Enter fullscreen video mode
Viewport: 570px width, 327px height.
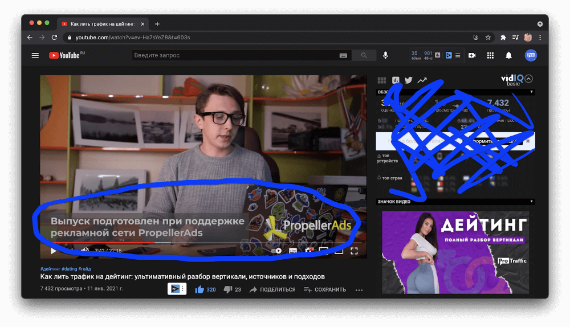pos(354,250)
